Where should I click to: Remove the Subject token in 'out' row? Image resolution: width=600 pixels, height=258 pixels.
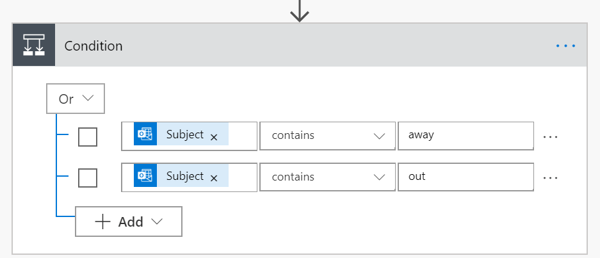(x=214, y=178)
